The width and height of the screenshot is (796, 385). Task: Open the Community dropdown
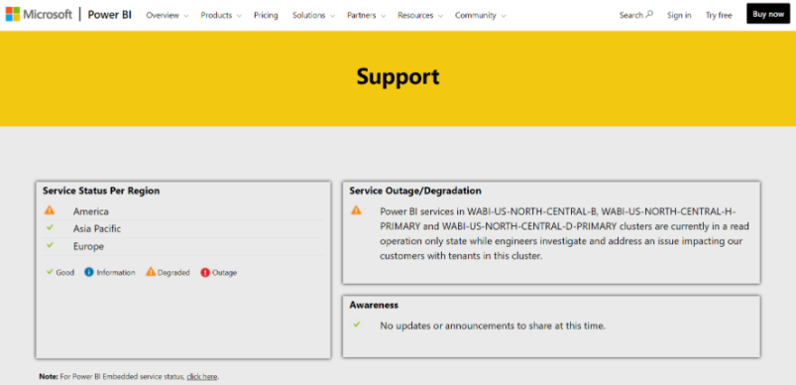(480, 15)
